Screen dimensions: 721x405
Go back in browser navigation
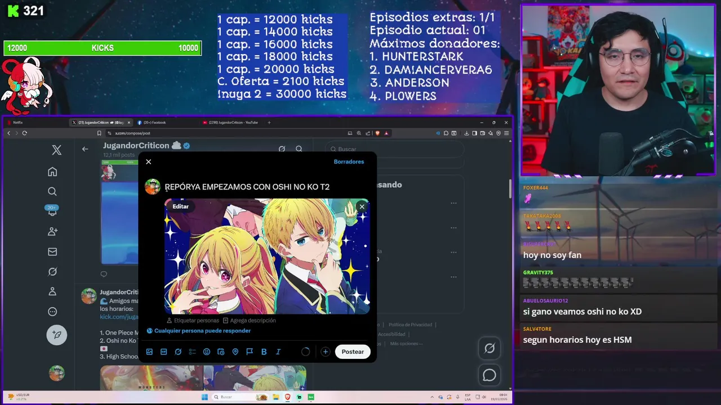8,133
